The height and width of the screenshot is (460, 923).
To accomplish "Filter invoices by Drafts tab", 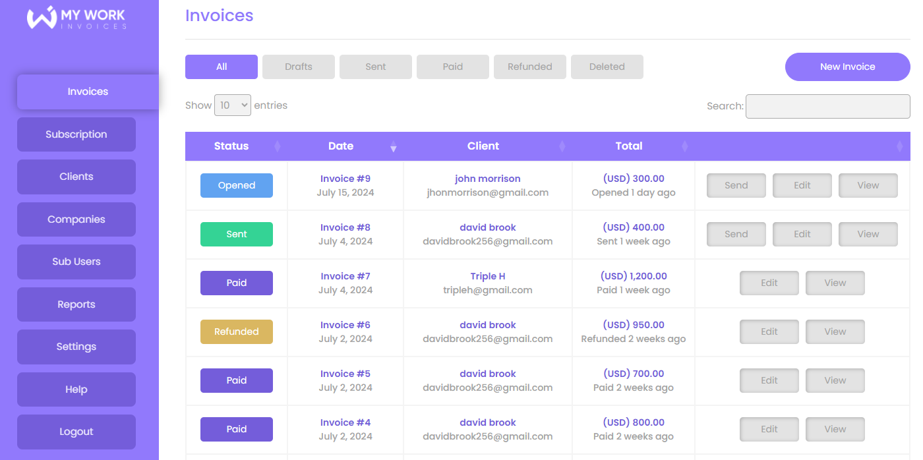I will [x=299, y=67].
